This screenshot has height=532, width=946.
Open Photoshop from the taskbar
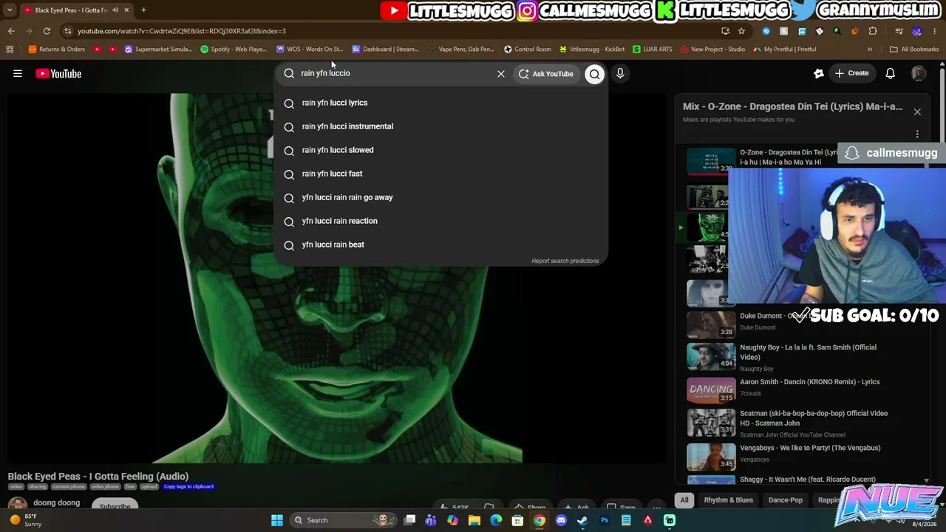605,520
